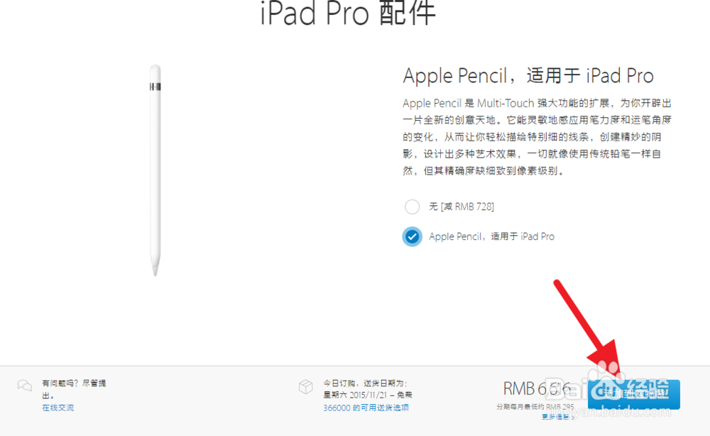Click the blue add-to-bag button
710x436 pixels.
click(x=634, y=394)
